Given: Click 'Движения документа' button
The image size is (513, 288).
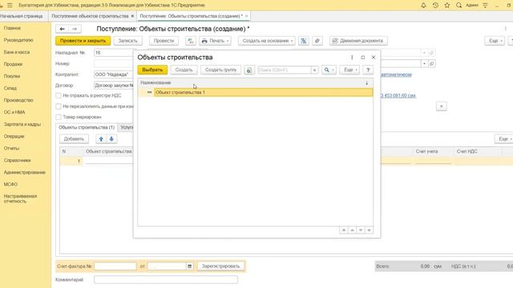Looking at the screenshot, I should (358, 41).
